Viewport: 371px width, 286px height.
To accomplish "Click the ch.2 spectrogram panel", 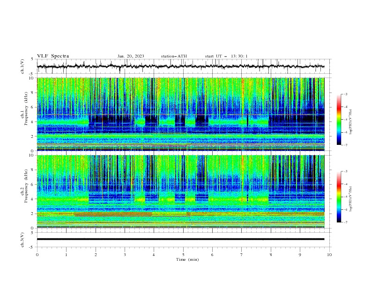I will pos(181,192).
